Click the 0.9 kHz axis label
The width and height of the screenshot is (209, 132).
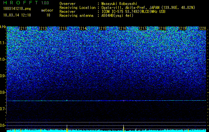(3, 76)
